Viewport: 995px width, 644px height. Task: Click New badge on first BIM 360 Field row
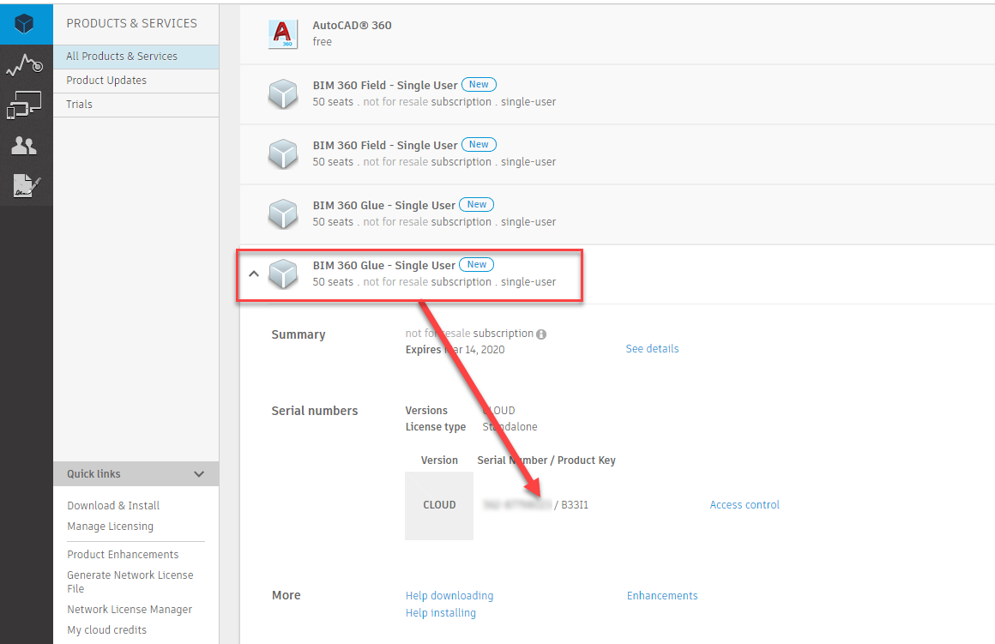click(479, 84)
